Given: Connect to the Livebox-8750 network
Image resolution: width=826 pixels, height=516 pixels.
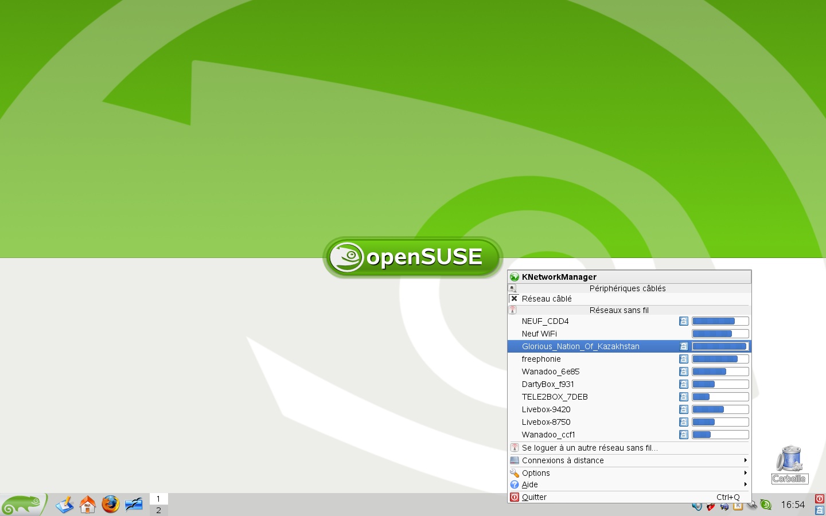Looking at the screenshot, I should tap(629, 422).
